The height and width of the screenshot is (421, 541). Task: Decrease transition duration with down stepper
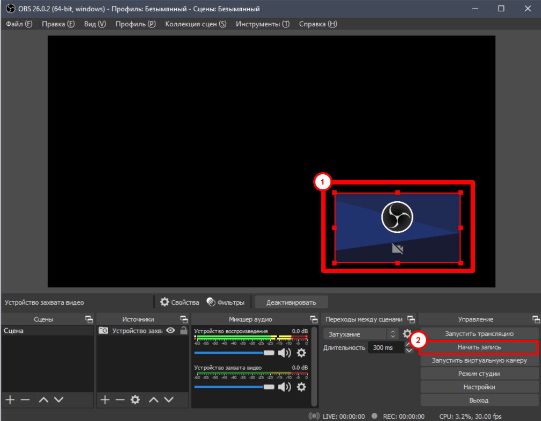(x=409, y=350)
